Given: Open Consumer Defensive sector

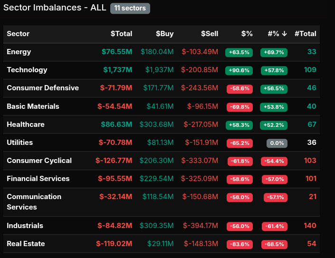Looking at the screenshot, I should point(43,88).
